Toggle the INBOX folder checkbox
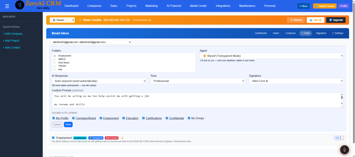The height and width of the screenshot is (157, 355). click(54, 59)
